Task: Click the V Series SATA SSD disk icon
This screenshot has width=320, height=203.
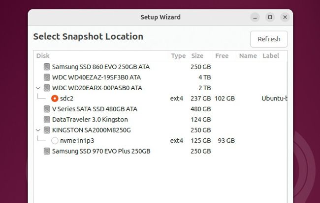Action: [x=47, y=109]
